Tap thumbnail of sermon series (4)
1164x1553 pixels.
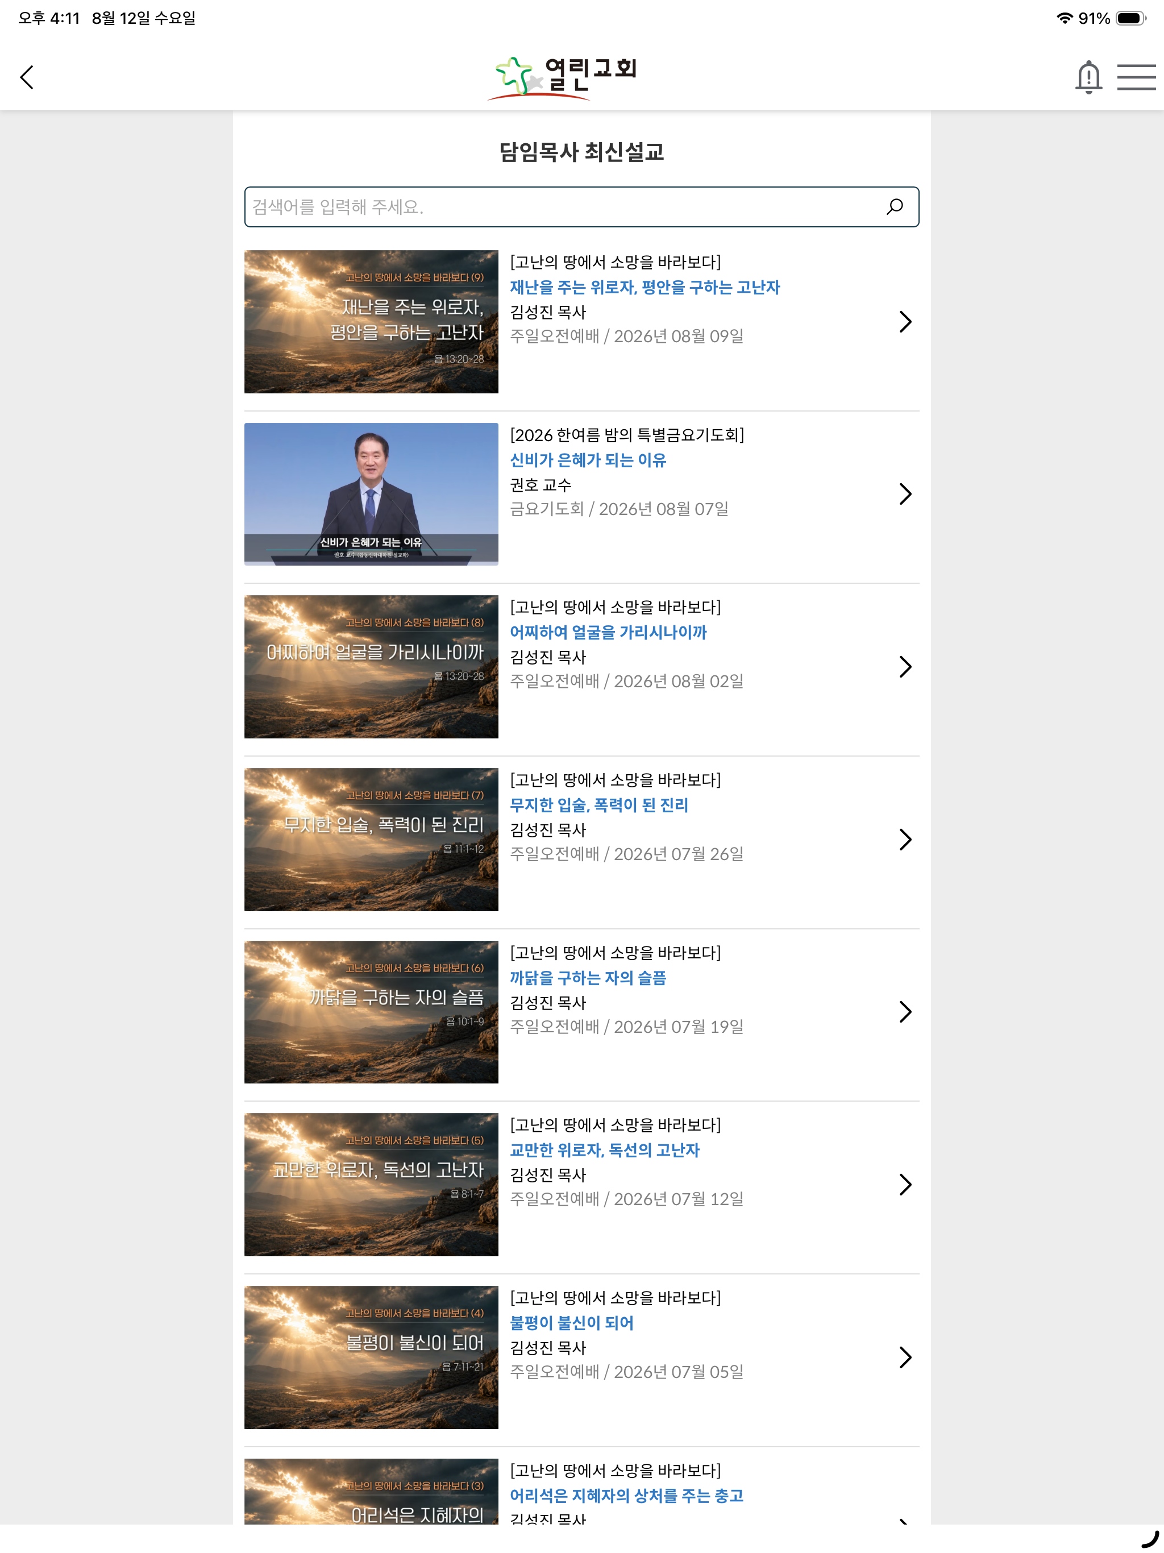click(x=371, y=1357)
